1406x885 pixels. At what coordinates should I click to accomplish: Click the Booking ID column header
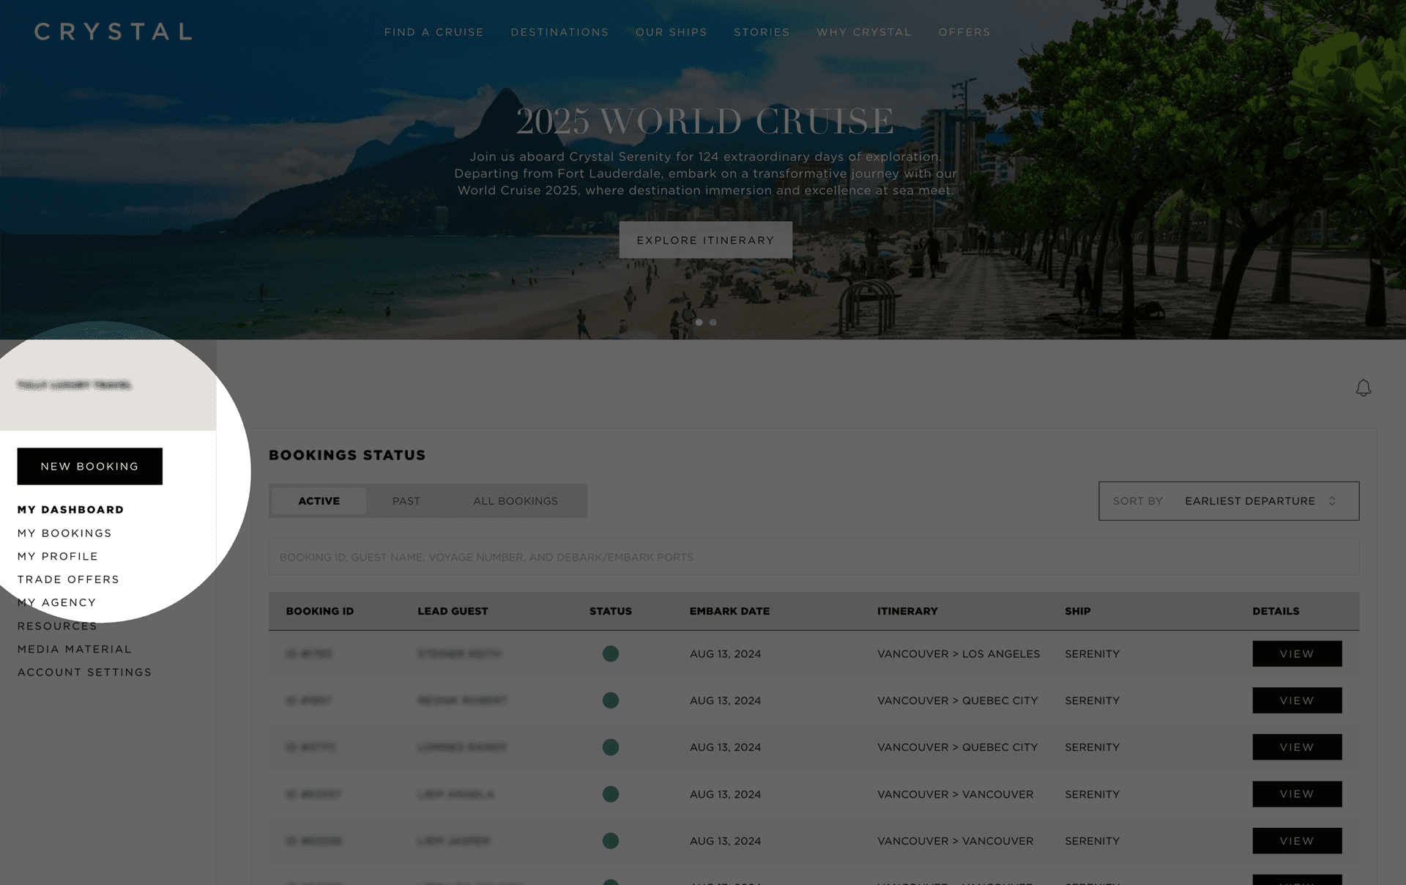pos(319,611)
